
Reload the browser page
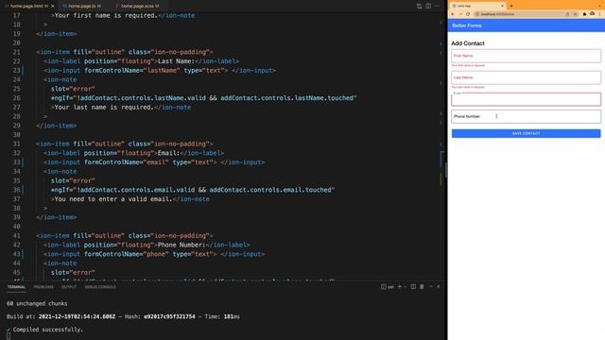[x=468, y=14]
